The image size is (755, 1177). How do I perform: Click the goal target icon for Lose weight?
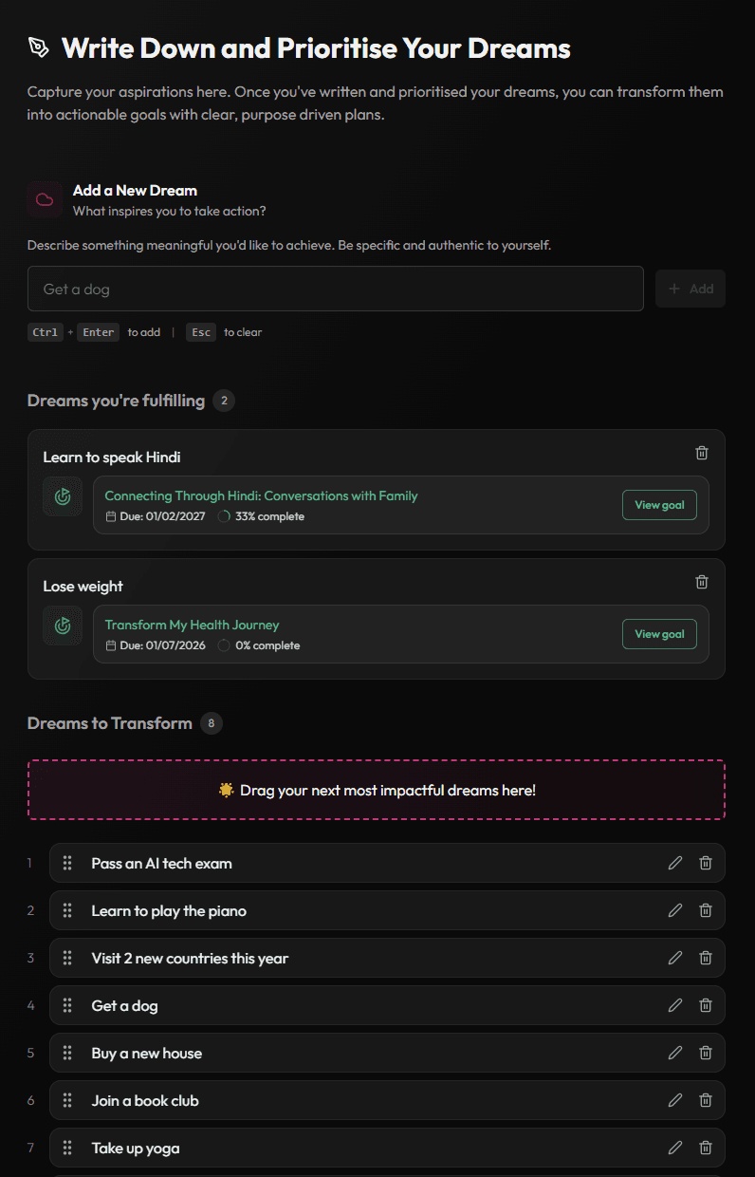tap(63, 626)
